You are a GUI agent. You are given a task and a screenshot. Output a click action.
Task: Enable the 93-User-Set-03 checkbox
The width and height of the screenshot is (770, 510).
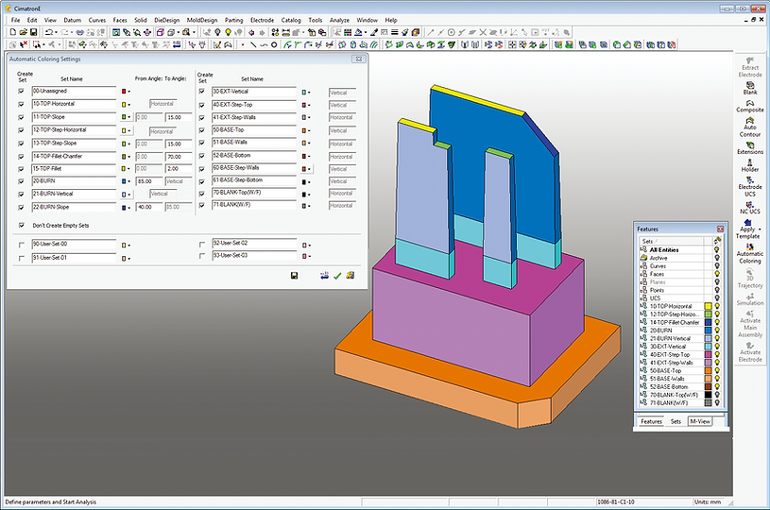[202, 256]
